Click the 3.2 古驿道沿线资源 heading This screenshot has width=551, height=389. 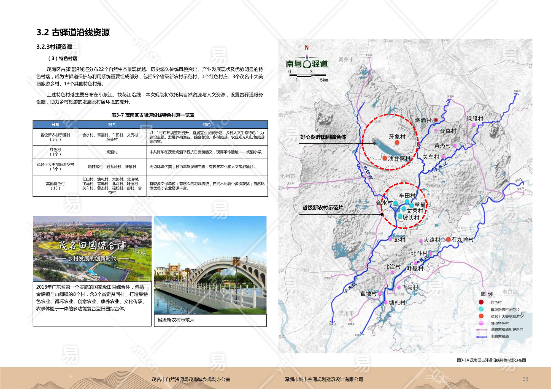coord(73,32)
